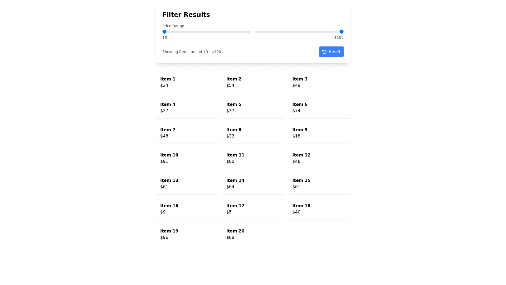Select the Item 17 card priced $5
The height and width of the screenshot is (285, 506).
pyautogui.click(x=253, y=209)
